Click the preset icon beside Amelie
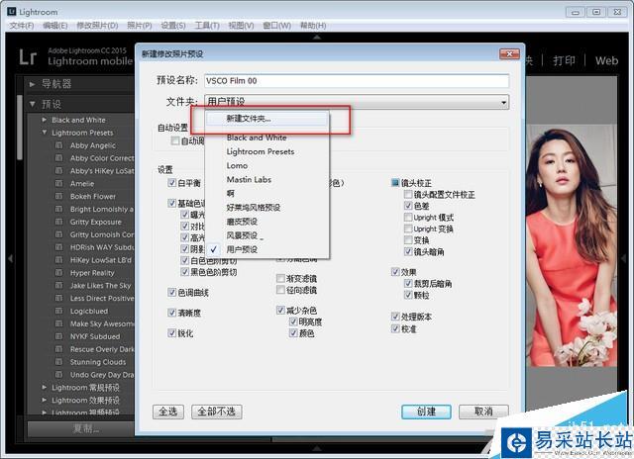This screenshot has width=634, height=459. [59, 184]
